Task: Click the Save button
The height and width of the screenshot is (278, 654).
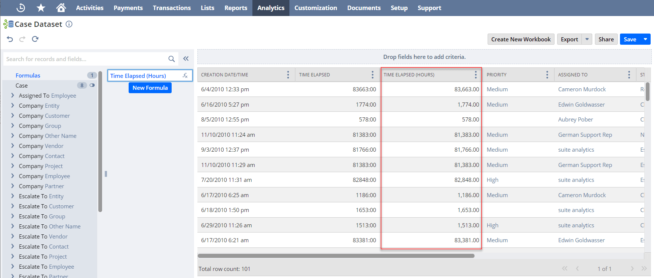Action: point(630,39)
